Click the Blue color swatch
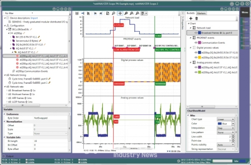This screenshot has width=251, height=165. (224, 124)
